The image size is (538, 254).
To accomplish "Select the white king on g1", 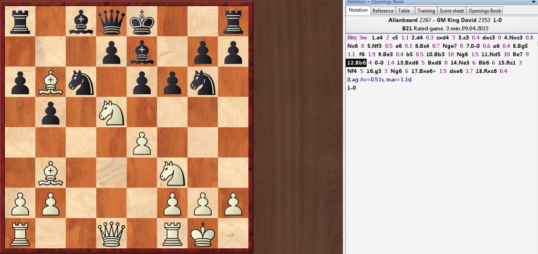I will click(x=202, y=234).
